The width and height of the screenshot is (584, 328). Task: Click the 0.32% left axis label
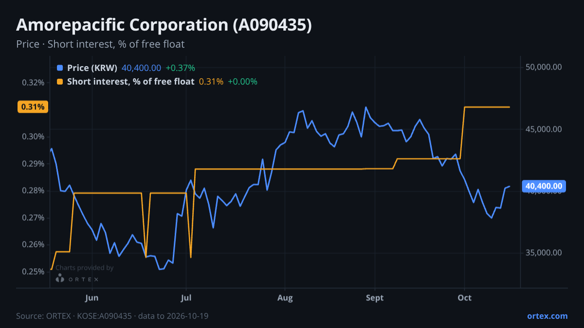33,83
